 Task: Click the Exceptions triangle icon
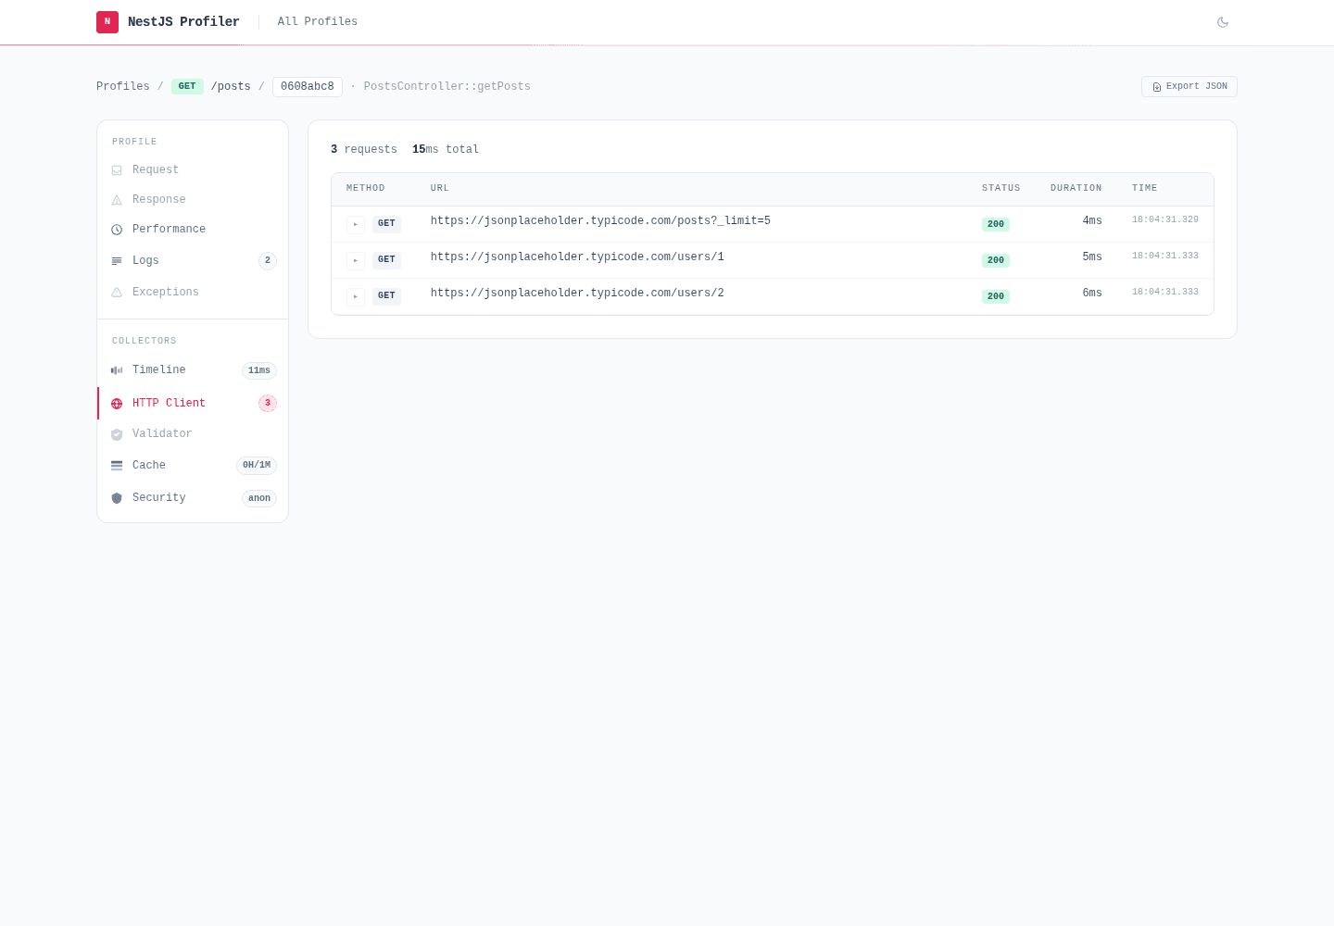tap(117, 293)
